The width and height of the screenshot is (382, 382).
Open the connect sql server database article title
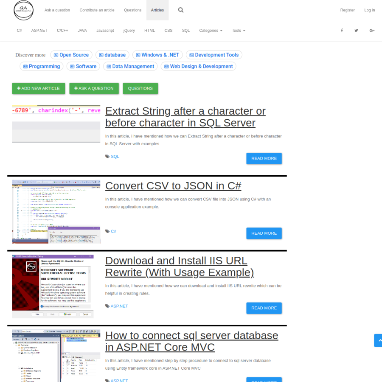[x=192, y=341]
